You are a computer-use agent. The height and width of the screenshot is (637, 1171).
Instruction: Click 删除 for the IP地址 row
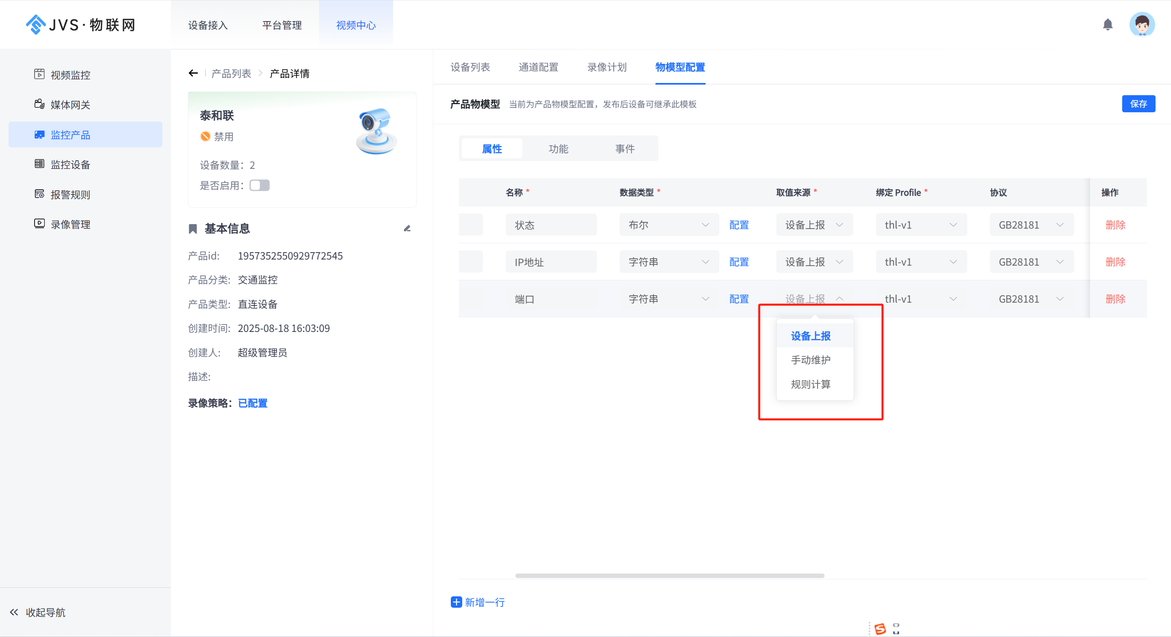(1115, 262)
